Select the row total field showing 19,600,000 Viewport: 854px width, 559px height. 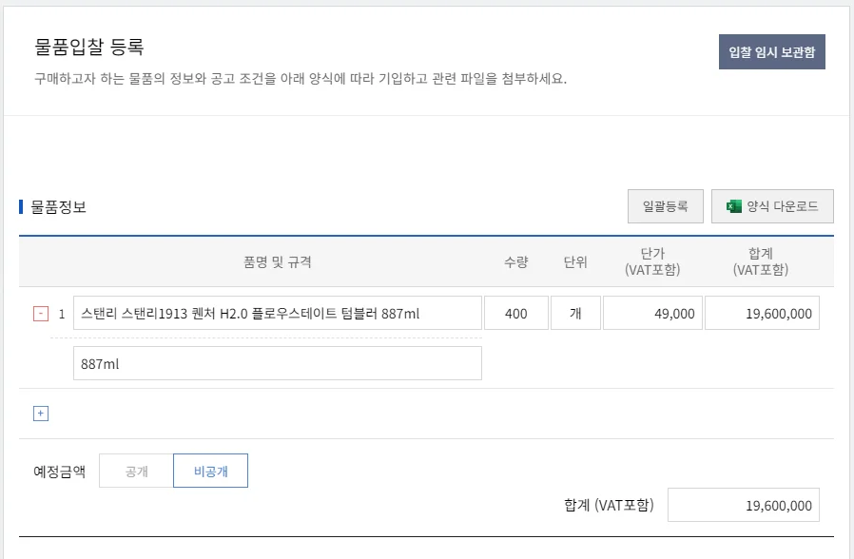[x=761, y=312]
